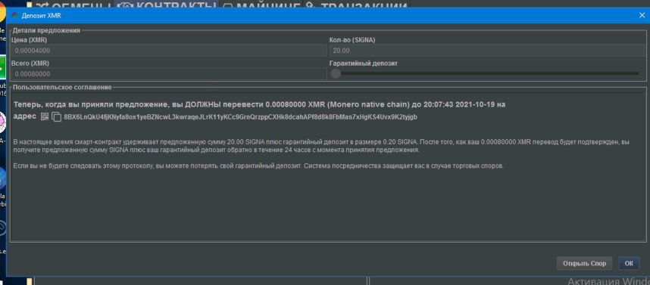Click the Цена (XMR) field showing 0.00004000
The height and width of the screenshot is (285, 650).
pos(169,51)
